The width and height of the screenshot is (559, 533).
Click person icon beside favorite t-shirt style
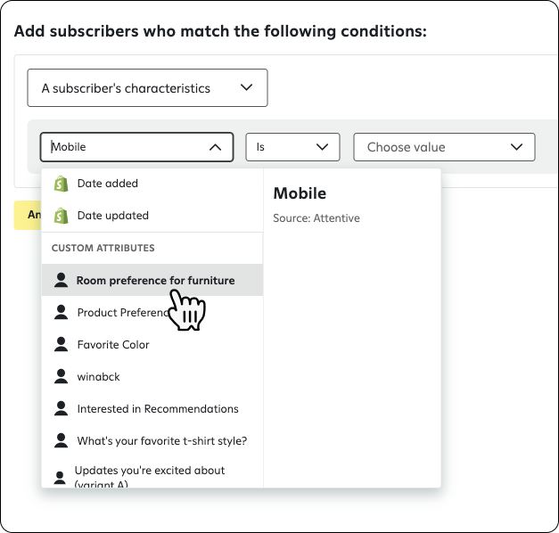pos(61,440)
